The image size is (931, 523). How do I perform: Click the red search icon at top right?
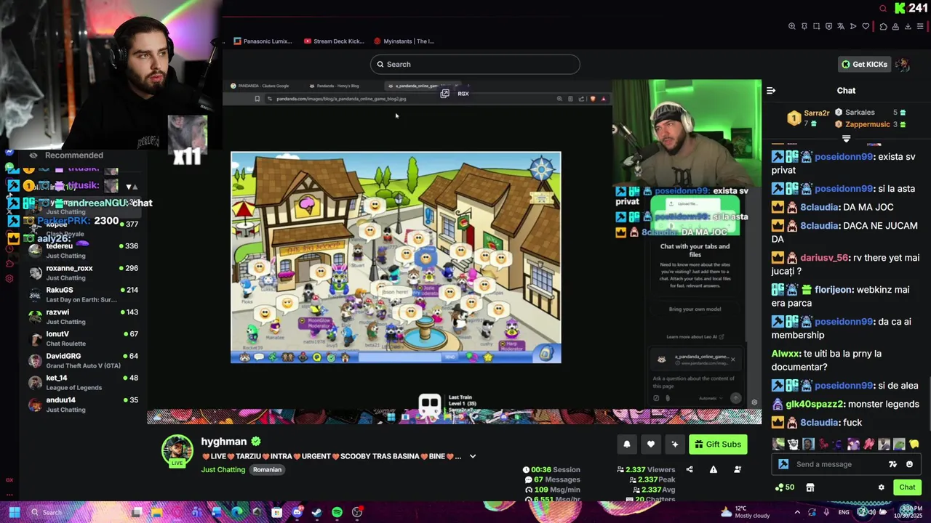(x=883, y=9)
